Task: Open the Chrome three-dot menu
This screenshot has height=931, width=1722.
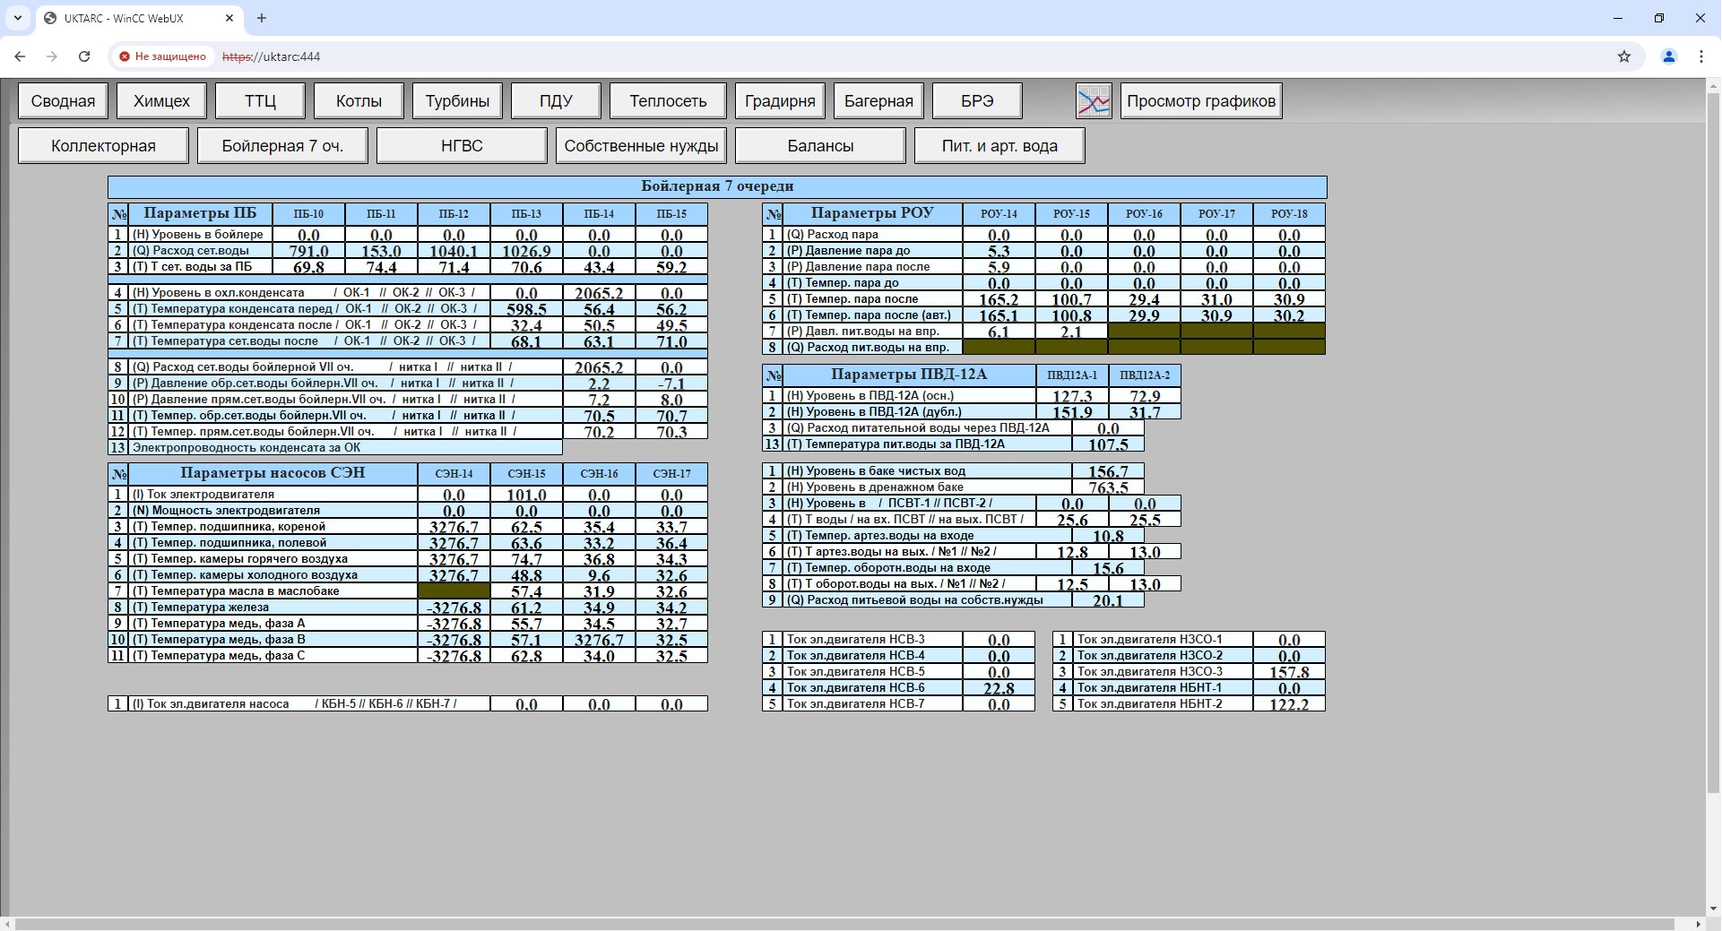Action: click(1701, 56)
